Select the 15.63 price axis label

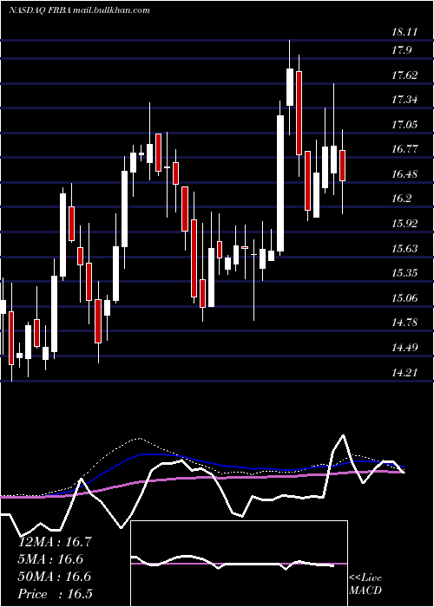(404, 248)
